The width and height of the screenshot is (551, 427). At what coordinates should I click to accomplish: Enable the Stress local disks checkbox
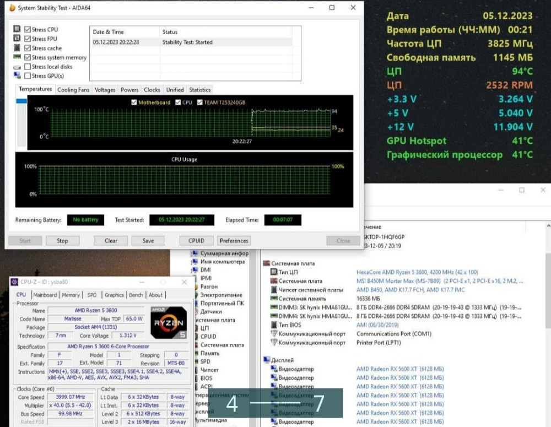28,67
